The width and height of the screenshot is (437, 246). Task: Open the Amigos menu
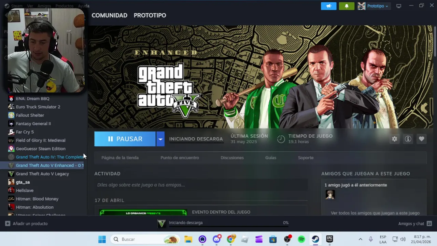coord(44,6)
